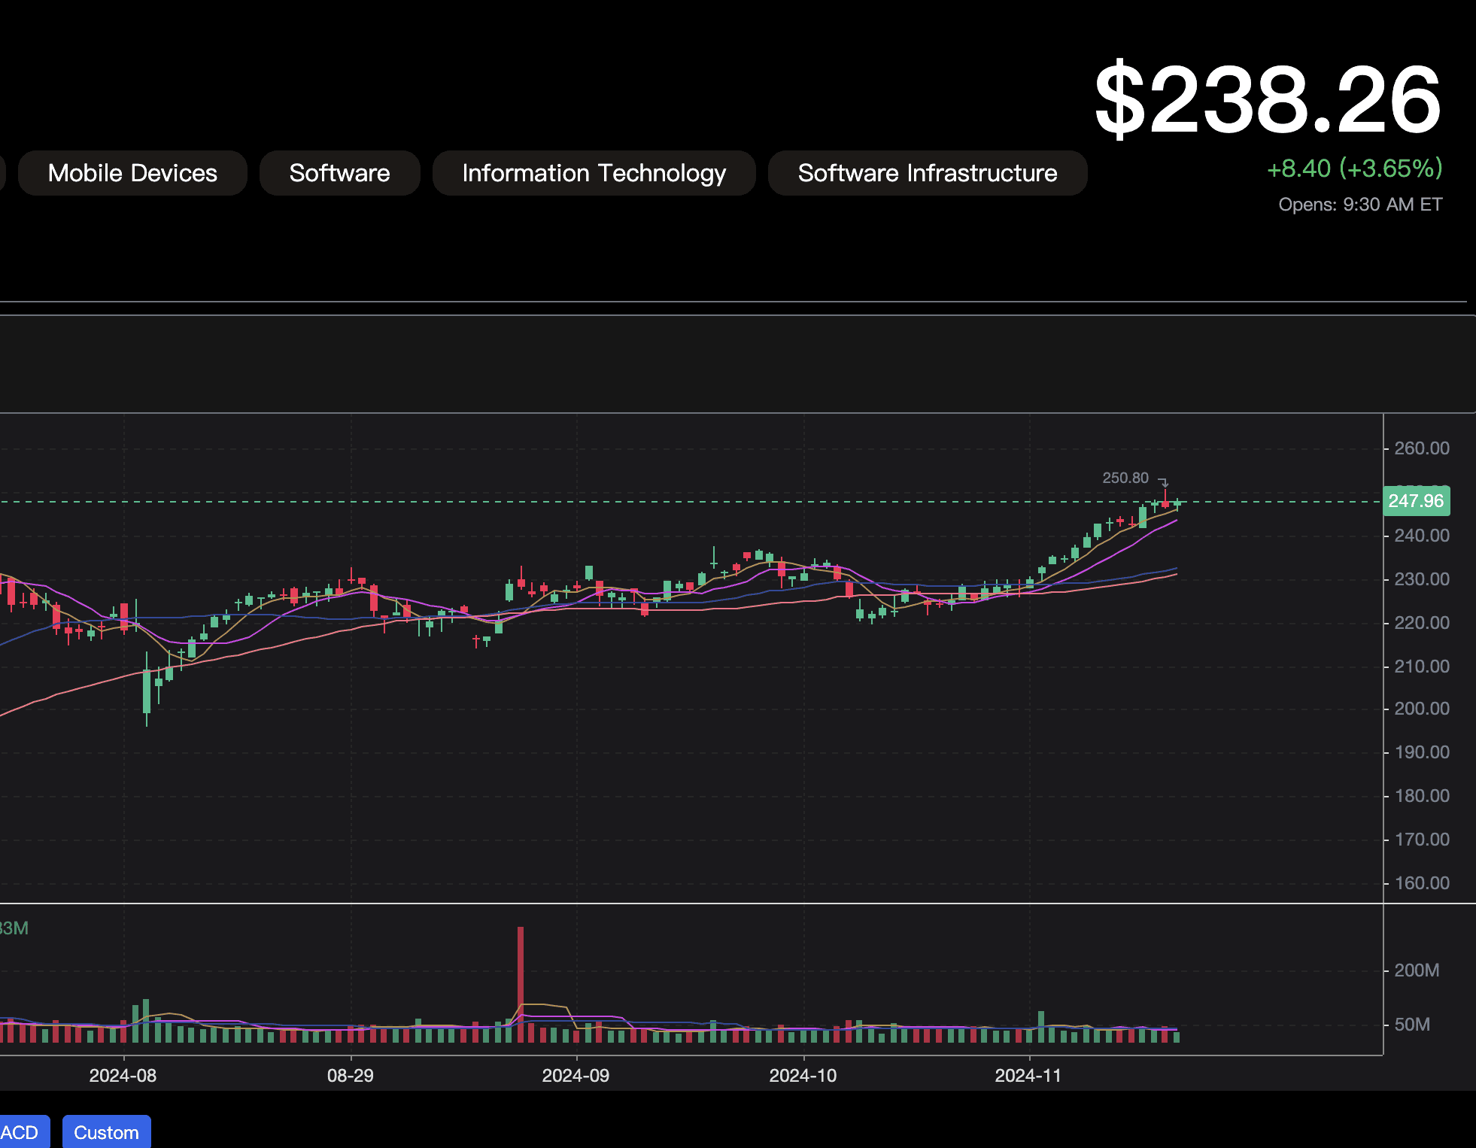Click the 170.00 price axis label
The height and width of the screenshot is (1148, 1476).
pyautogui.click(x=1422, y=840)
